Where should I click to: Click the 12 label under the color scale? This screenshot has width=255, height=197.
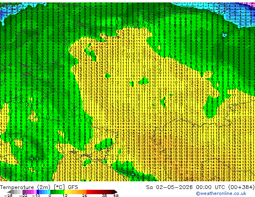[65, 195]
